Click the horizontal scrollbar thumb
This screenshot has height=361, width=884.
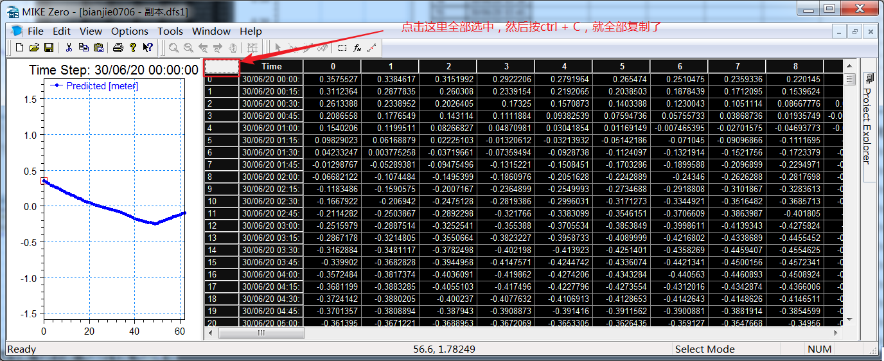(261, 333)
